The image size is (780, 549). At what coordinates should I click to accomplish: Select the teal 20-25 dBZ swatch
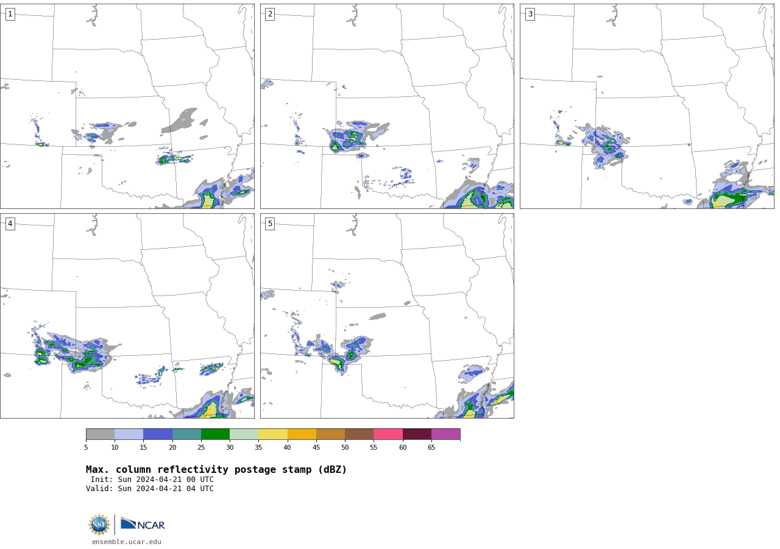click(186, 434)
